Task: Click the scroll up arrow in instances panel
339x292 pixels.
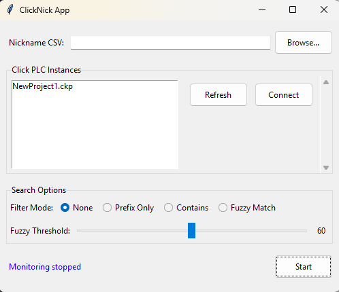Action: point(326,82)
